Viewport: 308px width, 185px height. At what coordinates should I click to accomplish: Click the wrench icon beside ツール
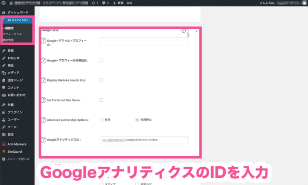(x=3, y=127)
